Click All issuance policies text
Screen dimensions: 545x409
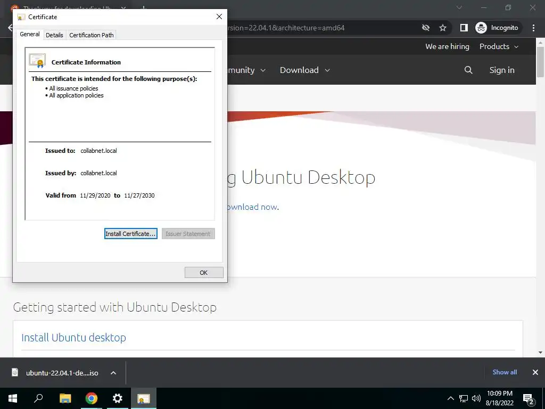click(73, 88)
